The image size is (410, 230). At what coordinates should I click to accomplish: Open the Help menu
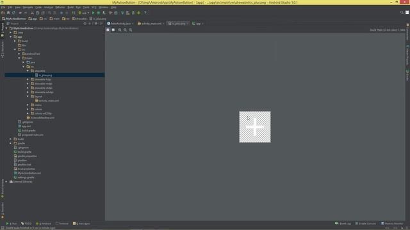point(113,7)
